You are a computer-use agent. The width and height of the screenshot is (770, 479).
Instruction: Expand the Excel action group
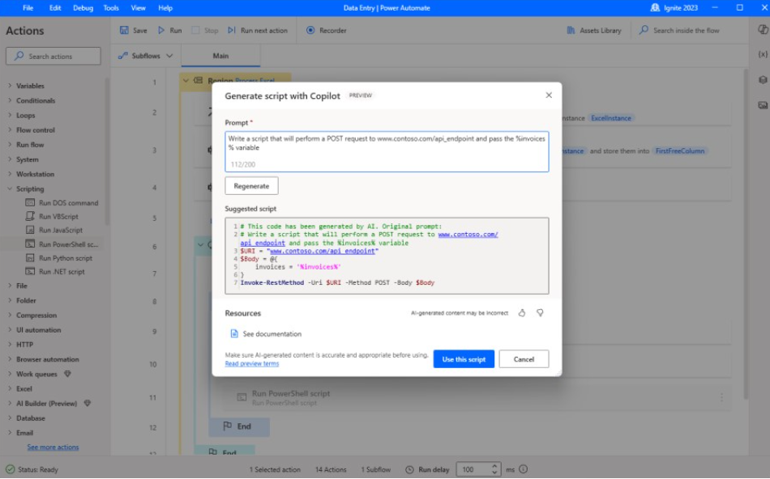pyautogui.click(x=10, y=388)
